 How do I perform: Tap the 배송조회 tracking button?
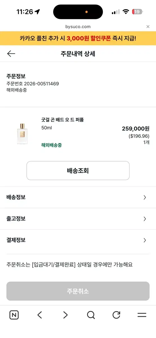click(x=78, y=171)
